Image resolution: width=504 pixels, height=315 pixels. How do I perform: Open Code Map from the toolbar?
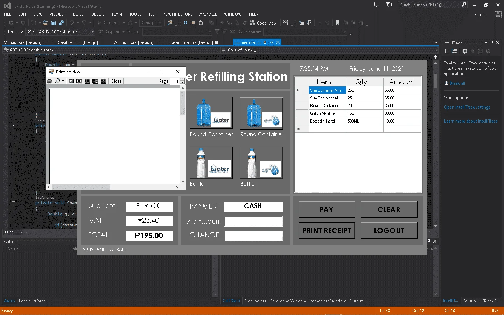(x=263, y=23)
